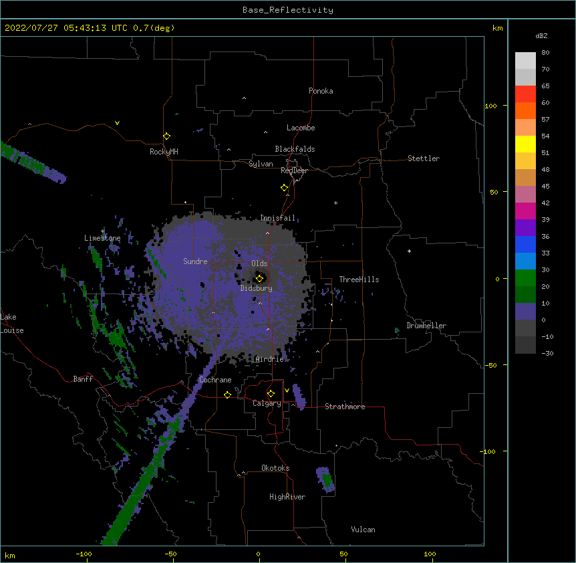The width and height of the screenshot is (576, 563).
Task: Click the vertical axis -50 tick label
Action: coord(490,365)
